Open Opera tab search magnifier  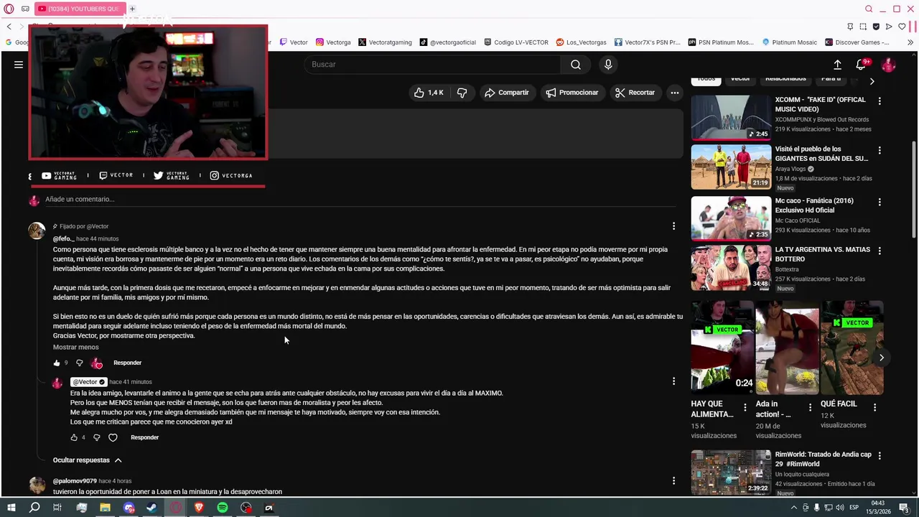(869, 9)
